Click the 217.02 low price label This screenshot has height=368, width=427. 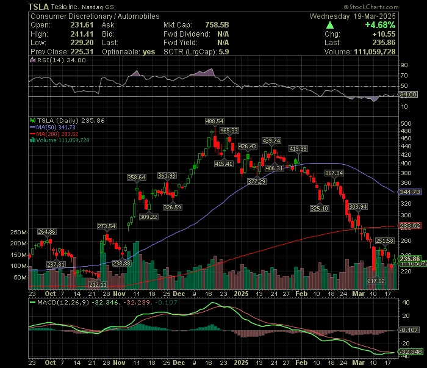(376, 281)
